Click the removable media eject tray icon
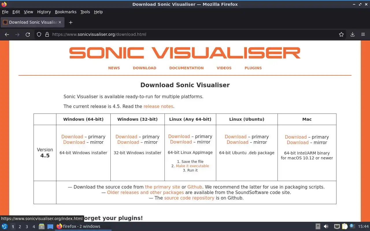Screen dimensions: 370x231 coord(318,226)
